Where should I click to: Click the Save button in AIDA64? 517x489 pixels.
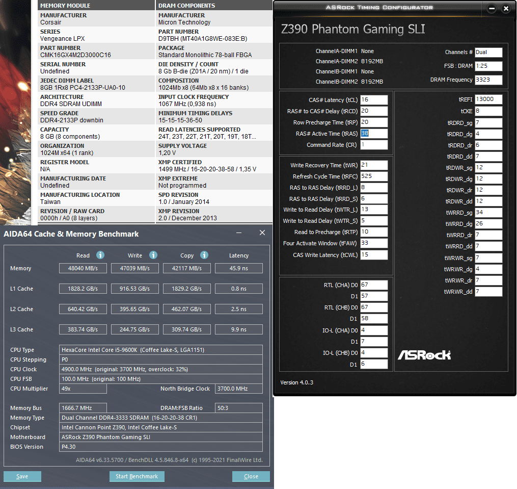point(22,476)
